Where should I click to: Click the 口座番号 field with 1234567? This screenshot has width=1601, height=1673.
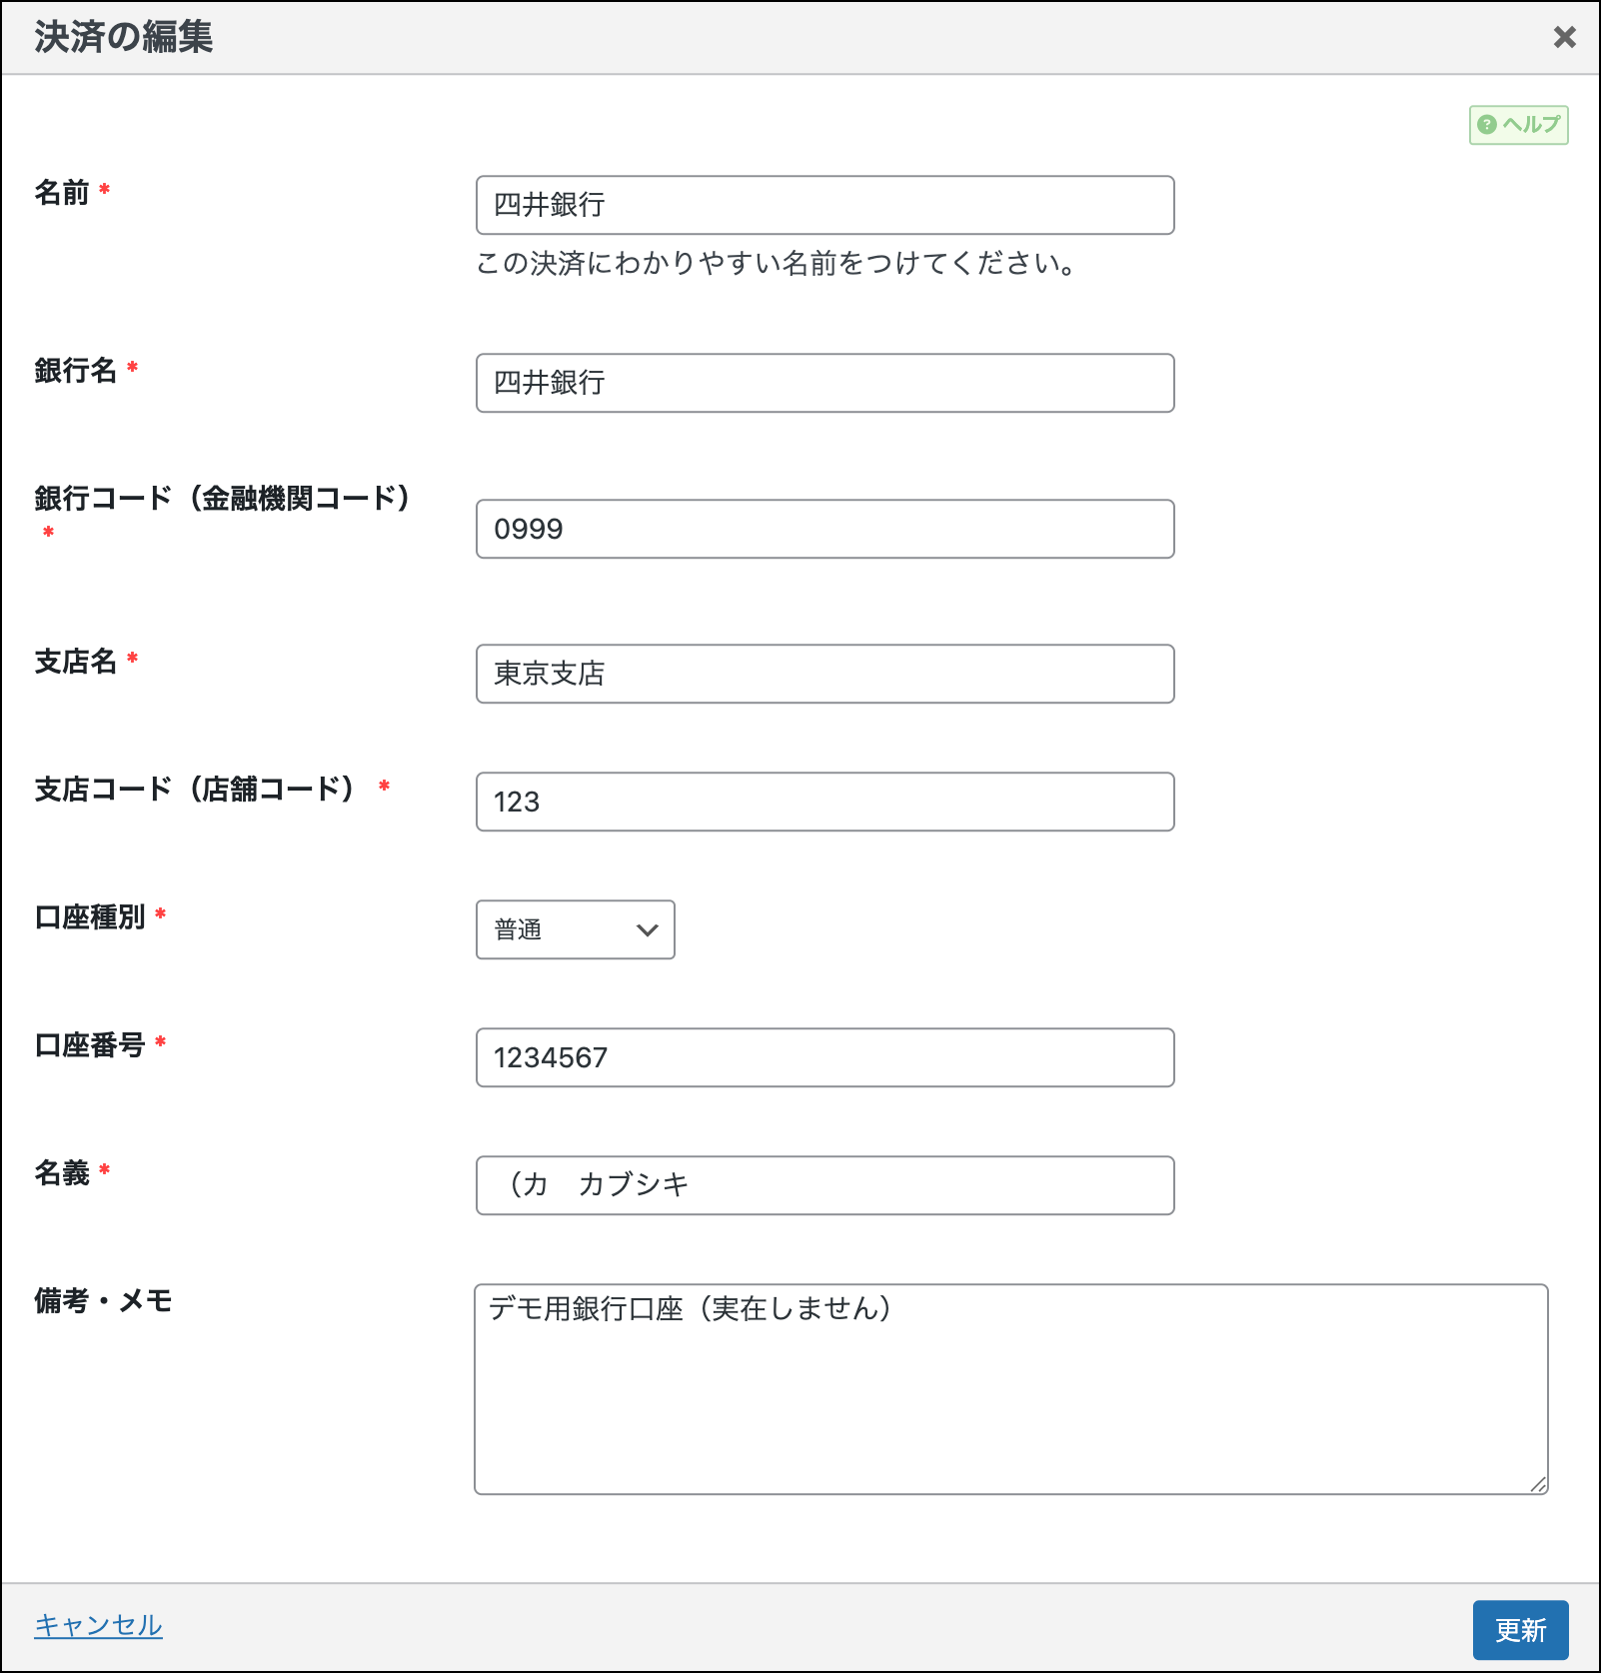(824, 1057)
